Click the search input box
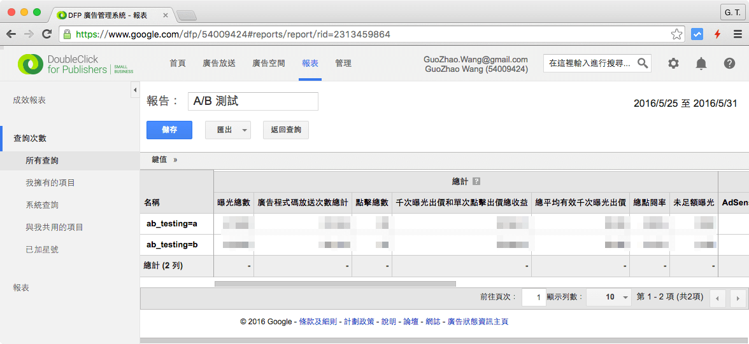Screen dimensions: 749x344 pos(591,63)
